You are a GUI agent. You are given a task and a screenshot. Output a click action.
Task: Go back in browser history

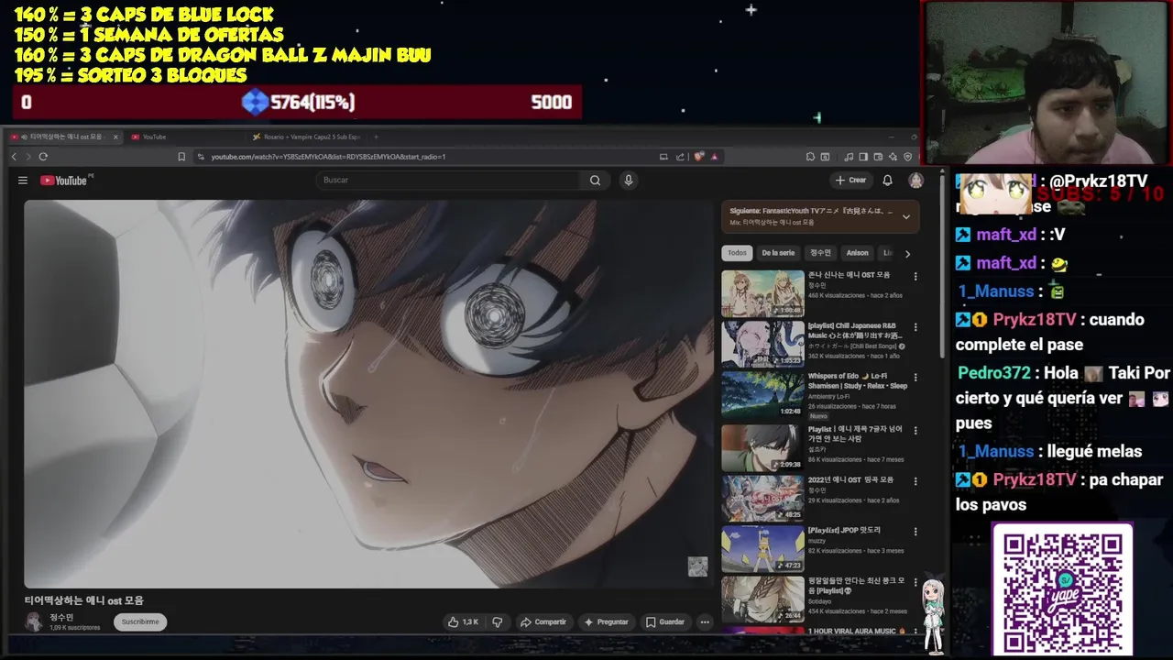[14, 157]
